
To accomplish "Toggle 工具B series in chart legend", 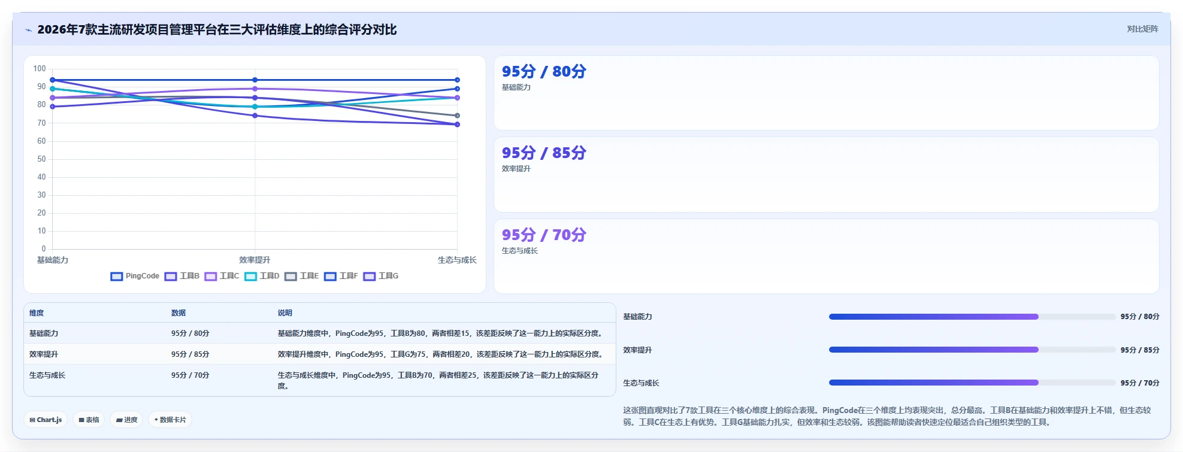I will (x=182, y=276).
